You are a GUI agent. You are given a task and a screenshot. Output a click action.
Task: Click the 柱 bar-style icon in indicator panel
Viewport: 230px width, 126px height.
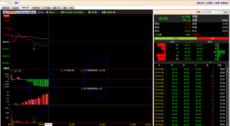20,71
